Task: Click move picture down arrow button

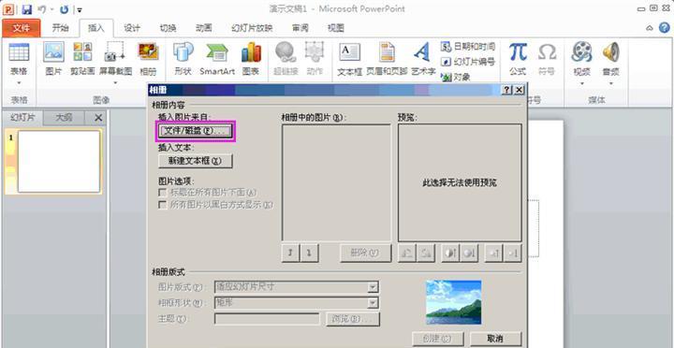Action: [x=309, y=254]
